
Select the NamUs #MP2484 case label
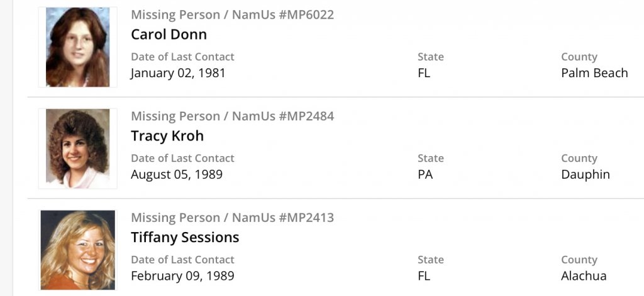[x=232, y=116]
